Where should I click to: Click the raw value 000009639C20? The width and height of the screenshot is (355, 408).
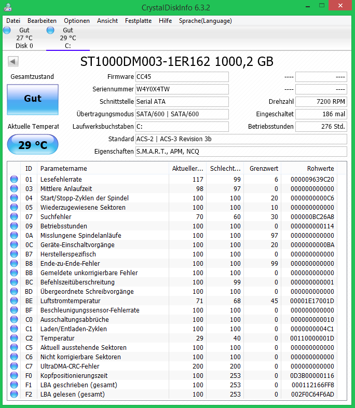tap(312, 179)
